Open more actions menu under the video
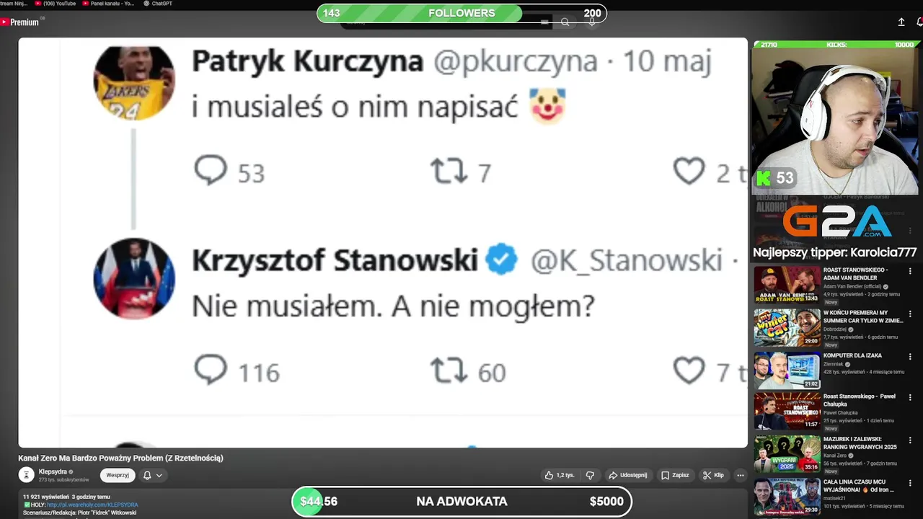Viewport: 923px width, 519px height. point(740,475)
